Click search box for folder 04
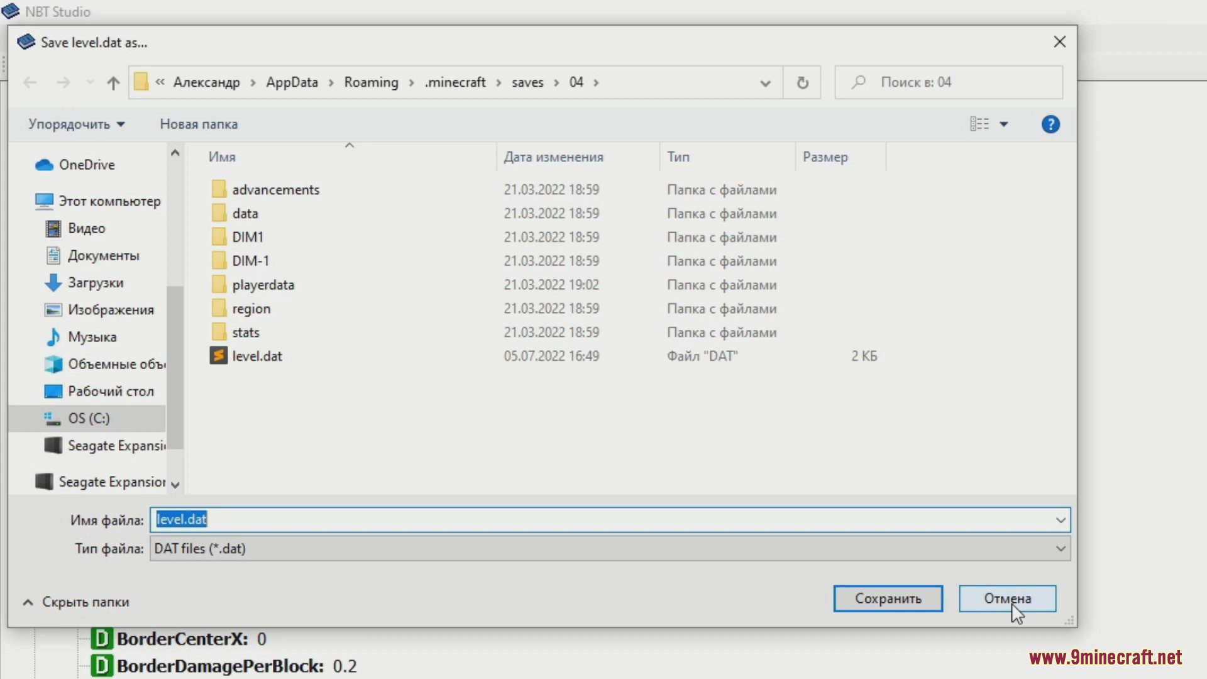 point(949,82)
